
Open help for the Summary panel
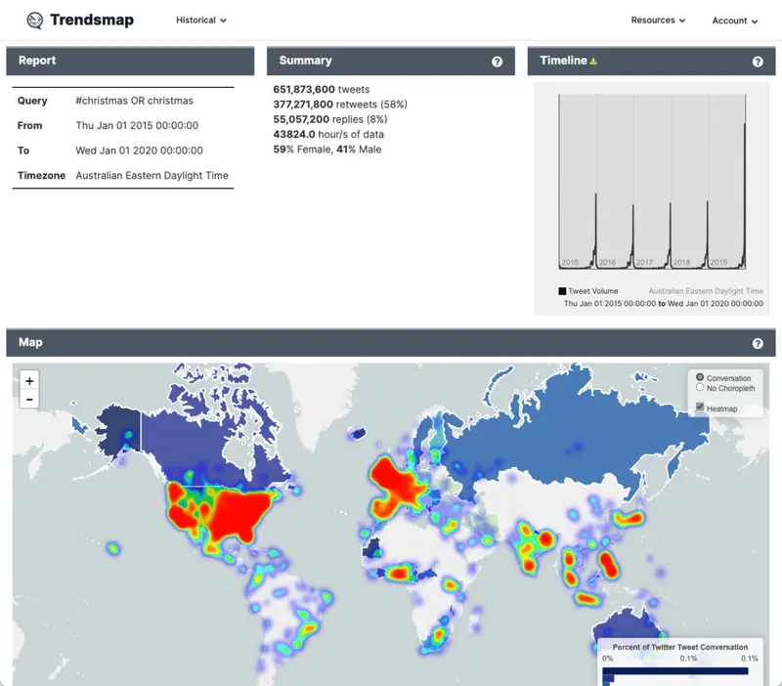tap(497, 62)
